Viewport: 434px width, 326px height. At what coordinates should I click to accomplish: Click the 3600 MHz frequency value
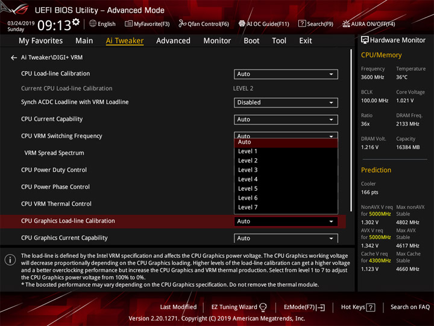coord(373,77)
